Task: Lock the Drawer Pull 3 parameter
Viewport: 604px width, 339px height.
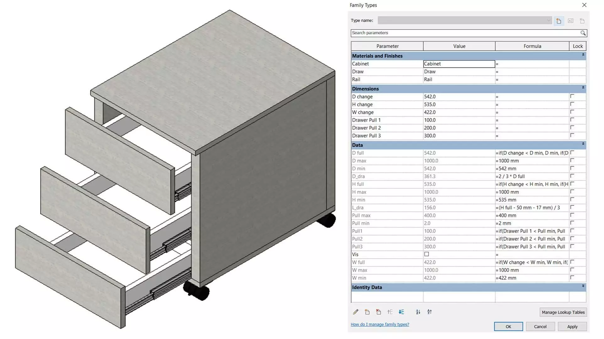Action: (572, 135)
